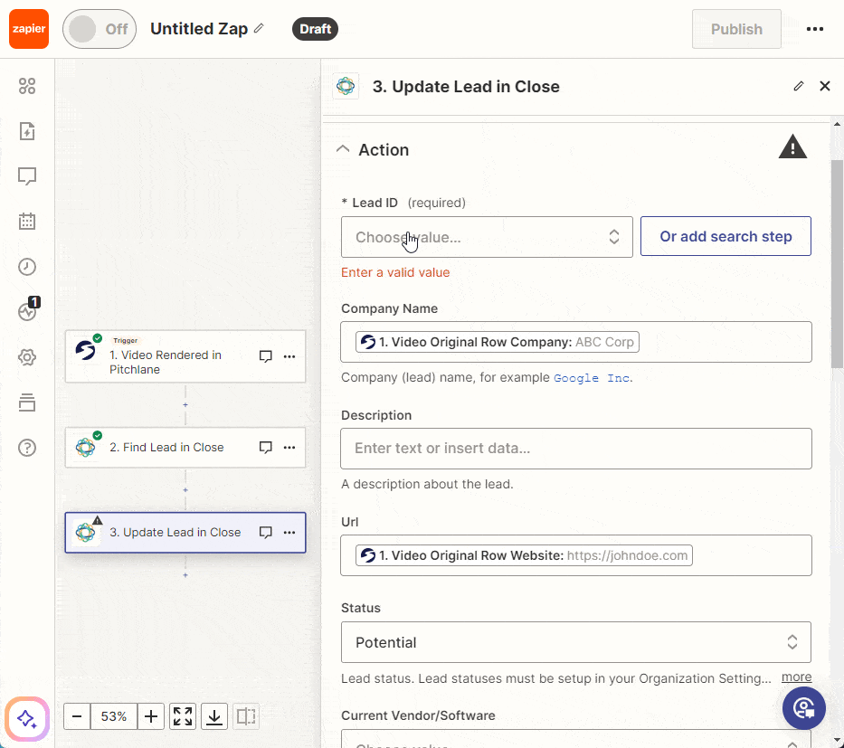Click the more link under Status
The height and width of the screenshot is (748, 844).
[796, 677]
